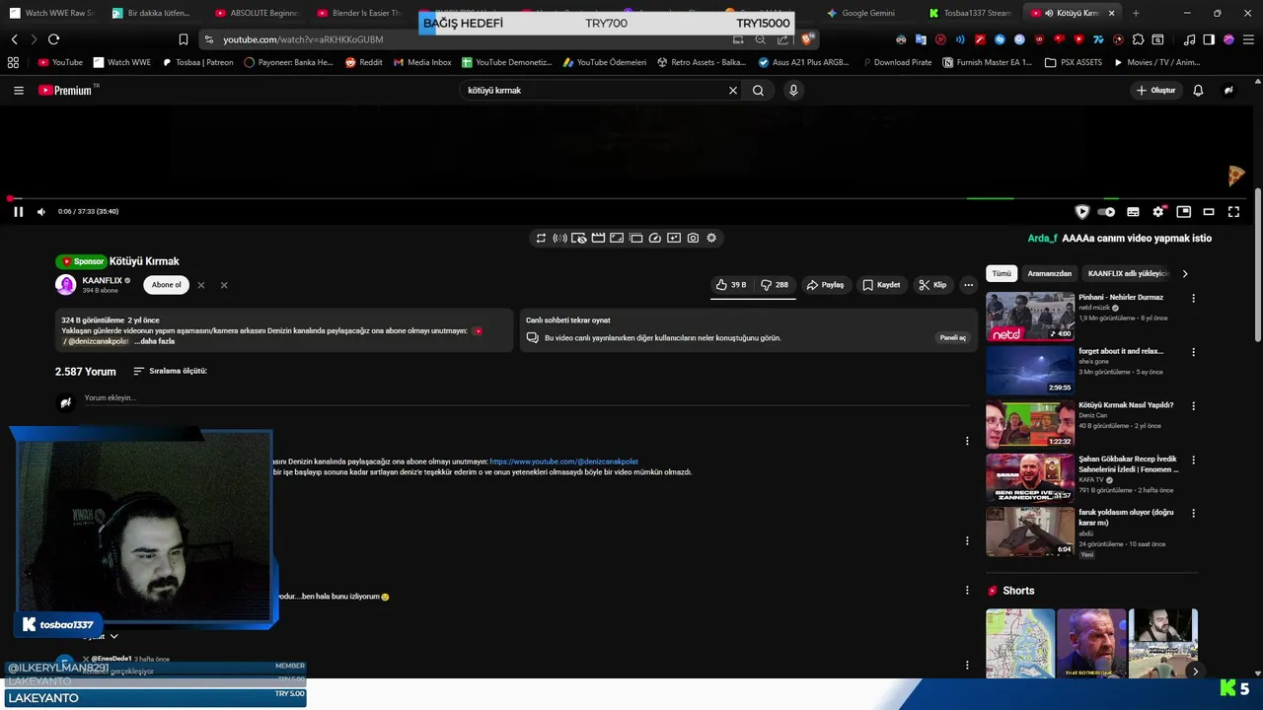Open the denizcanakpolat YouTube link in comment
The width and height of the screenshot is (1263, 710).
tap(563, 461)
